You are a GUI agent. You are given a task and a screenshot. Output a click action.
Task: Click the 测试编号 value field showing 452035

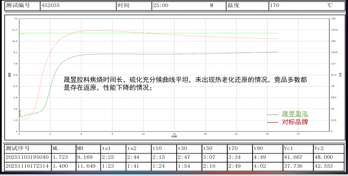[x=58, y=5]
